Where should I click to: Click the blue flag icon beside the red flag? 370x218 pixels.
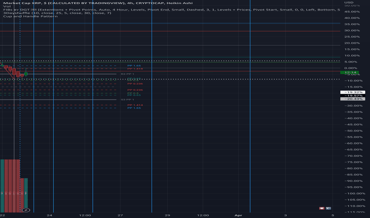tap(328, 208)
